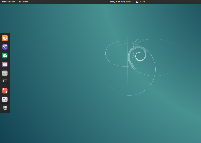
Task: Click the weather icon in top bar
Action: click(x=137, y=2)
